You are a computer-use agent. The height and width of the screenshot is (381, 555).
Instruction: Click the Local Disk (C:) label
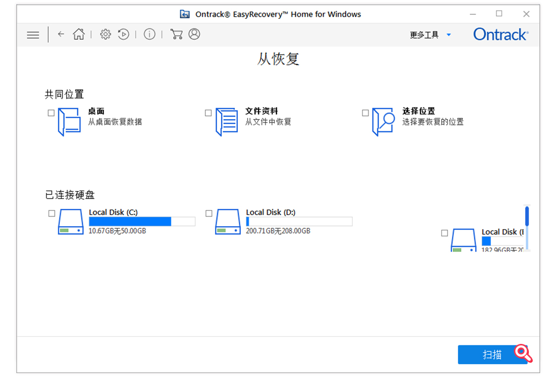(113, 212)
